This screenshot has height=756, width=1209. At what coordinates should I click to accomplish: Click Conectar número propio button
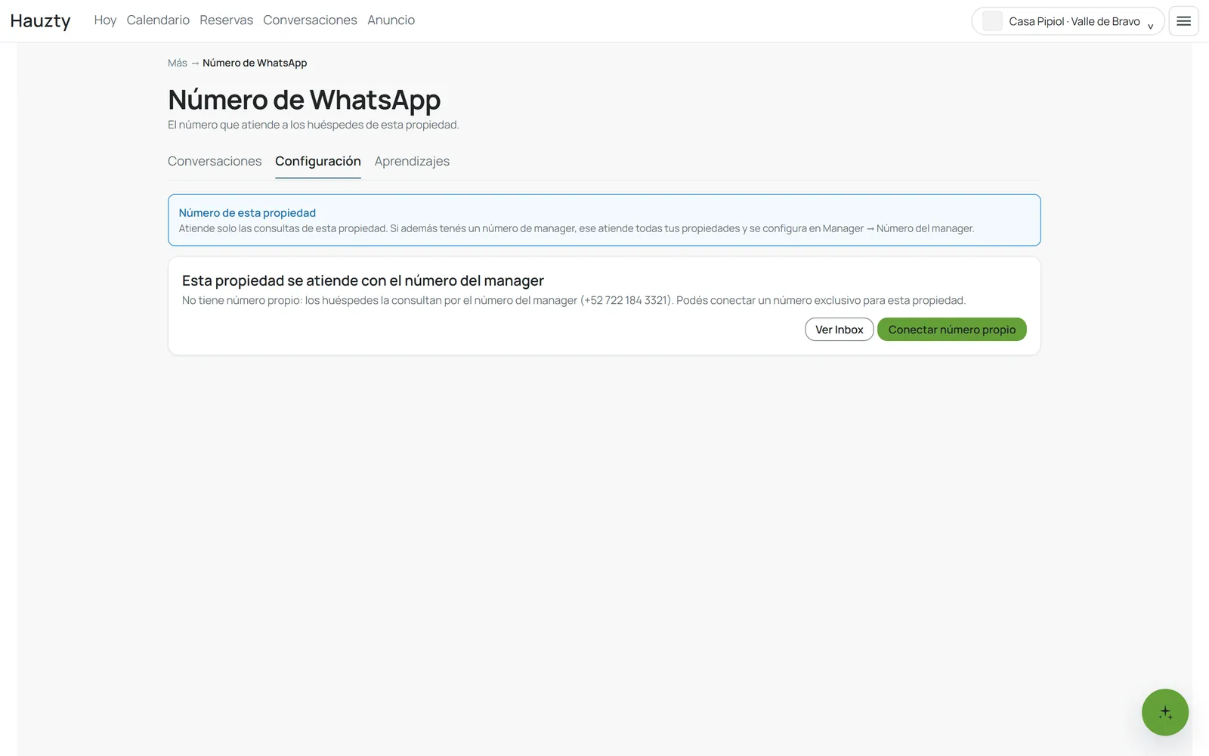(x=952, y=330)
